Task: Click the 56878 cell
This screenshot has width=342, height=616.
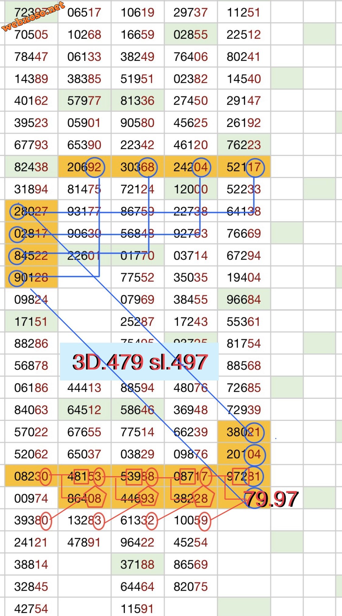Action: (31, 366)
